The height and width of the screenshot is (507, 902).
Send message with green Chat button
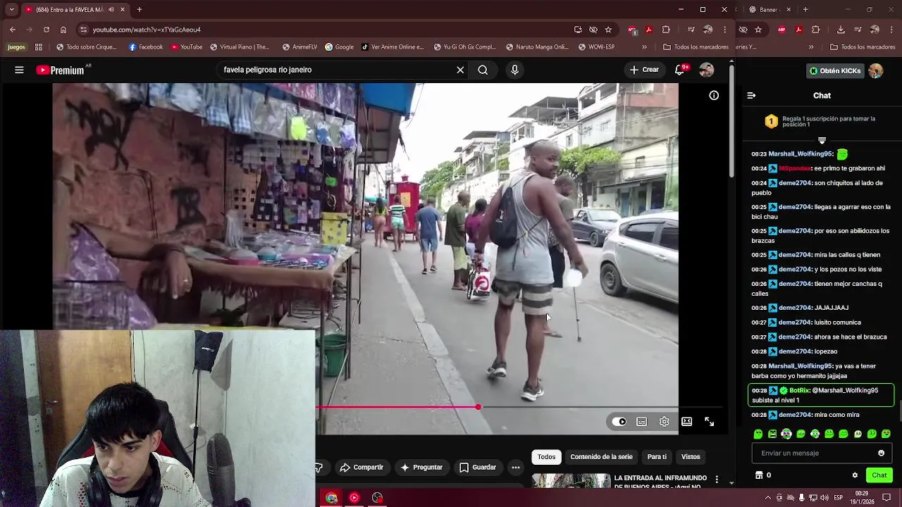[x=879, y=475]
